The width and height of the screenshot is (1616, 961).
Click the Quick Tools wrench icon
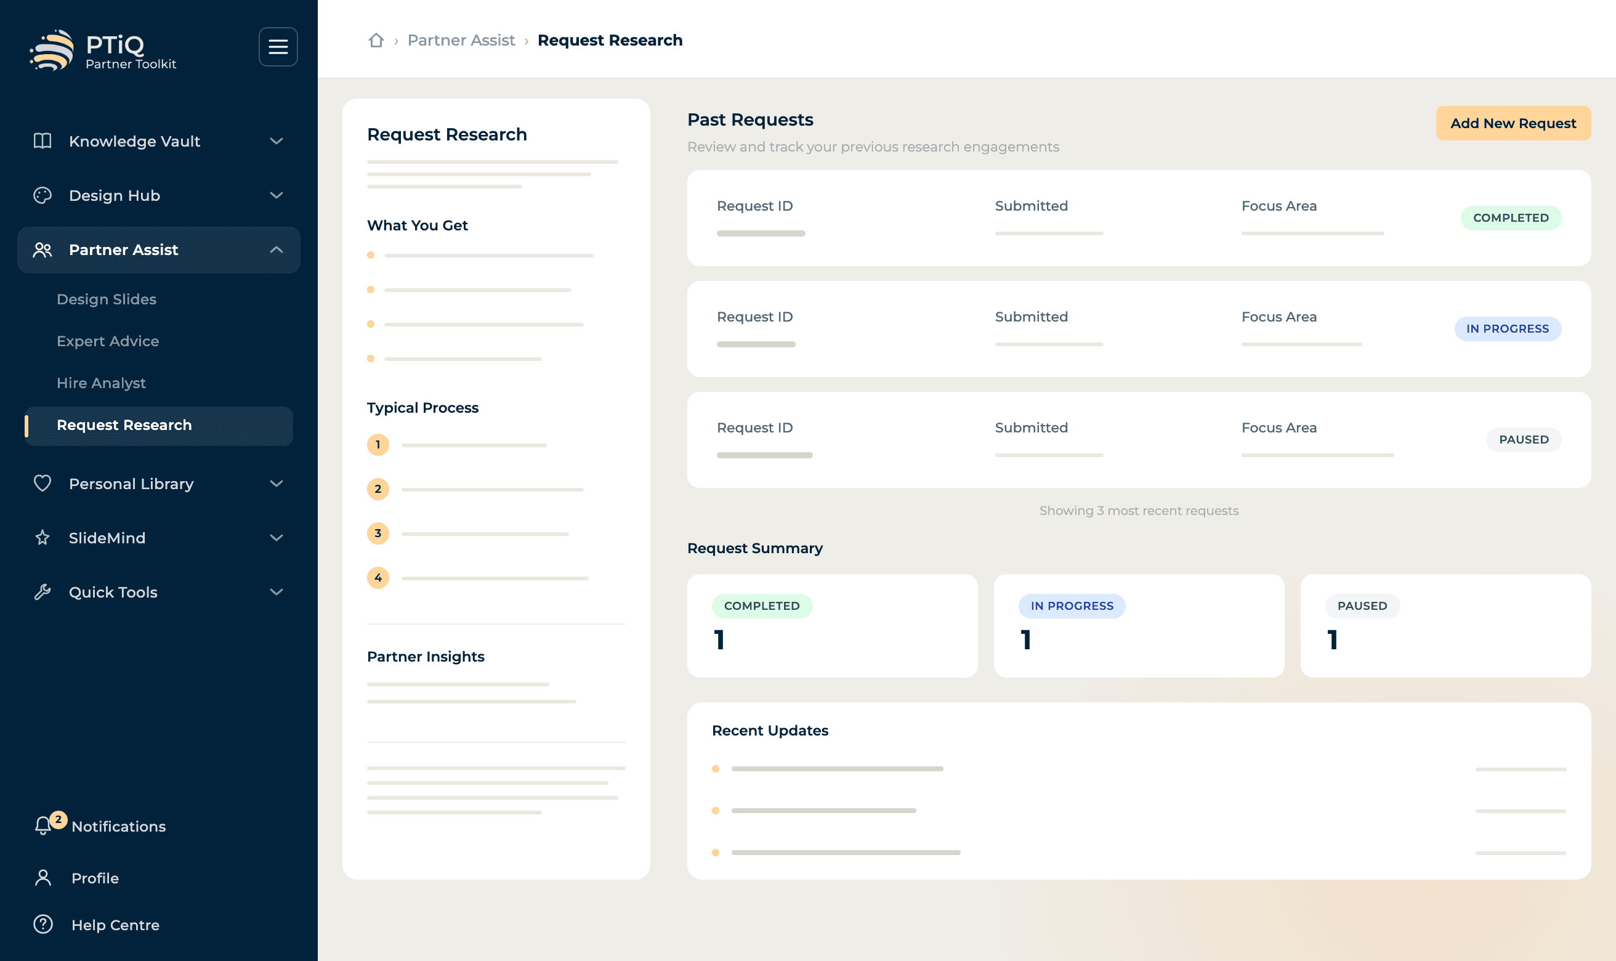click(42, 592)
